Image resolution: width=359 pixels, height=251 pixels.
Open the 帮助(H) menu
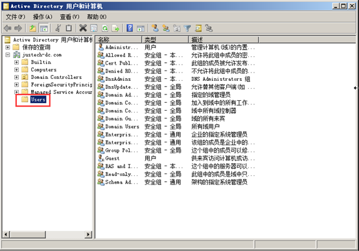pyautogui.click(x=97, y=17)
